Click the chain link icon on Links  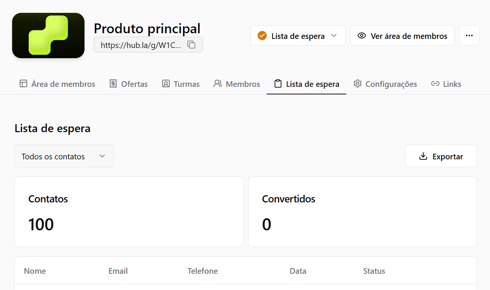click(435, 84)
